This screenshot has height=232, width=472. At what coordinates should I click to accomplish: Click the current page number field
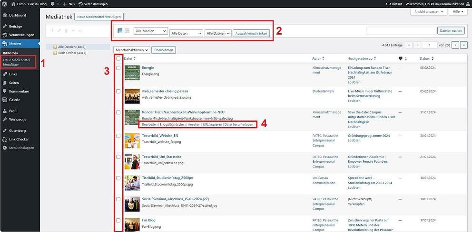coord(430,45)
